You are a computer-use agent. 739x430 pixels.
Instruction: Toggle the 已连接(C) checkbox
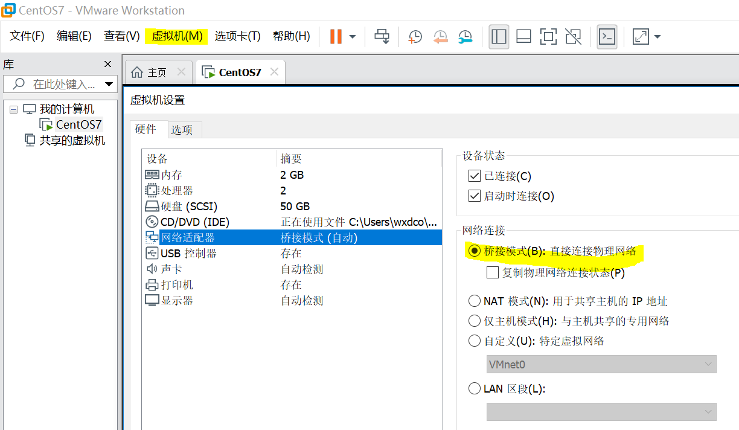pos(474,176)
